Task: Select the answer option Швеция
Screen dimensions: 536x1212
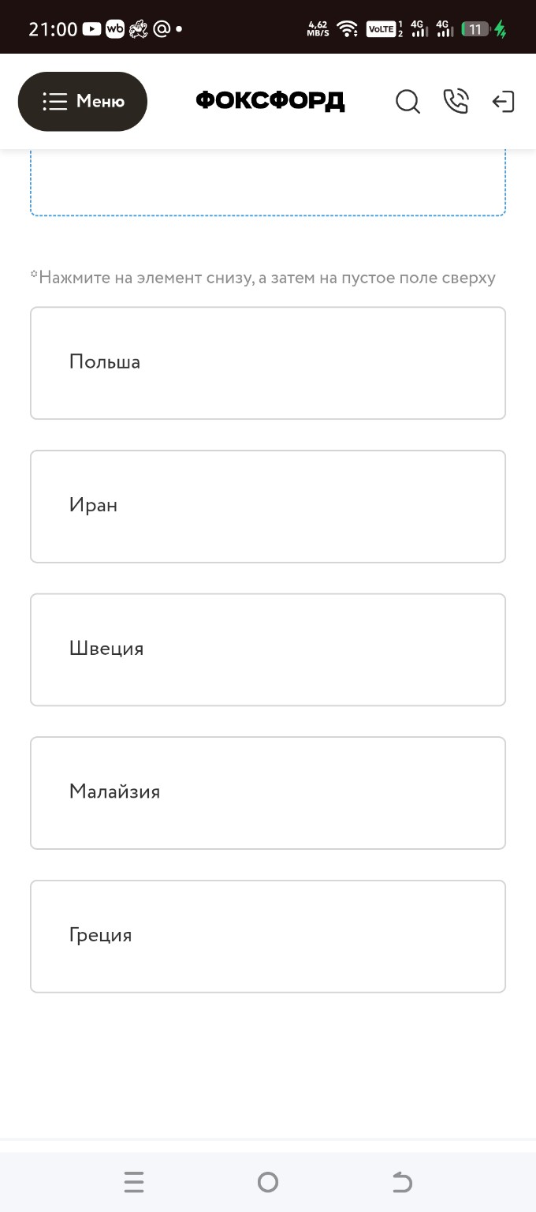Action: 268,649
